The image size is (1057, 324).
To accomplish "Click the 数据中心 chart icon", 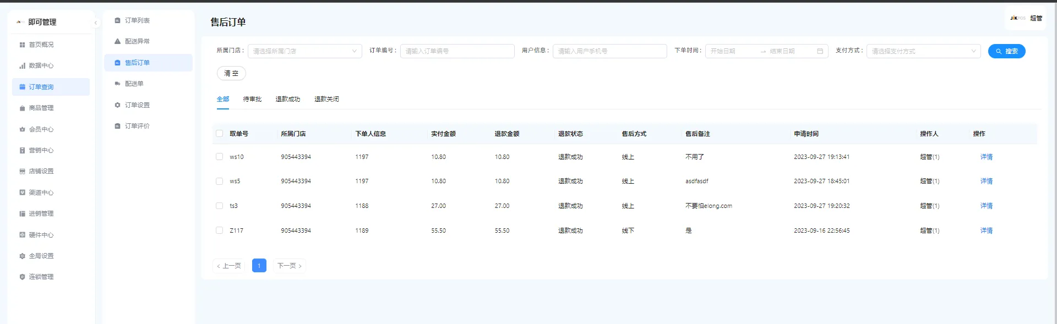I will coord(22,66).
